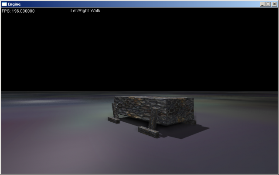The height and width of the screenshot is (175, 279).
Task: Click the right stone foot slab
Action: point(149,130)
